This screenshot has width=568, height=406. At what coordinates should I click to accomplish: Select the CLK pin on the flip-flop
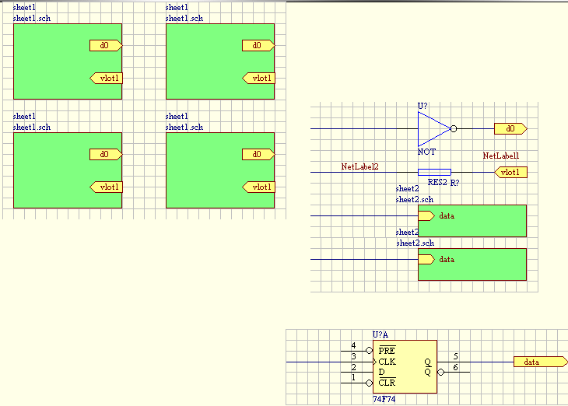tap(387, 362)
